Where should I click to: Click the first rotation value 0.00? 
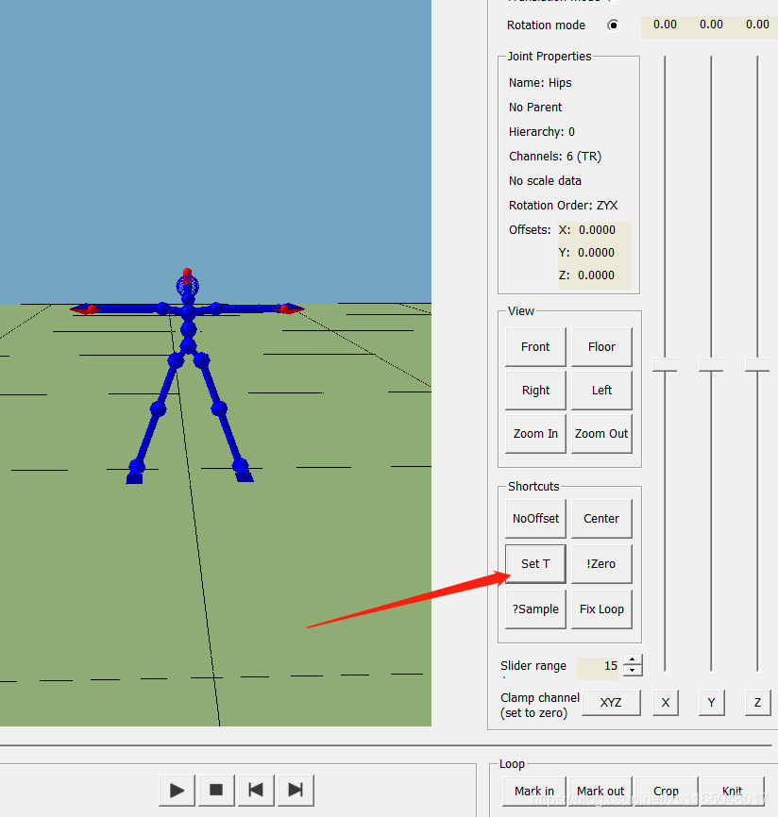point(665,25)
